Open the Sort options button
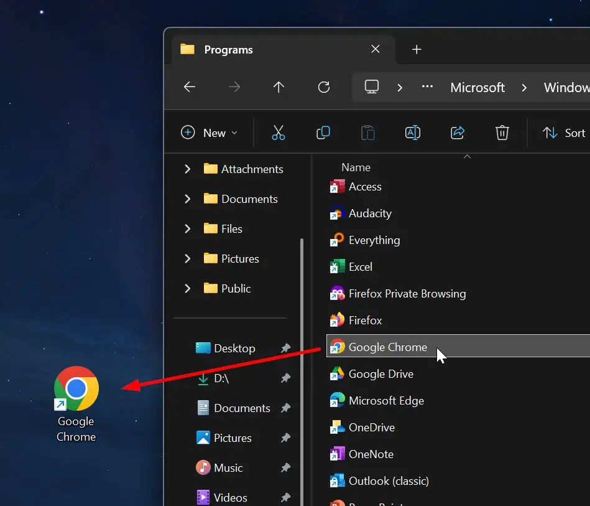 pos(564,133)
